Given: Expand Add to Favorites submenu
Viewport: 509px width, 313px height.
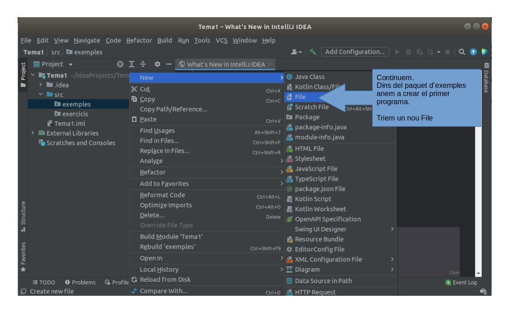Looking at the screenshot, I should click(207, 183).
